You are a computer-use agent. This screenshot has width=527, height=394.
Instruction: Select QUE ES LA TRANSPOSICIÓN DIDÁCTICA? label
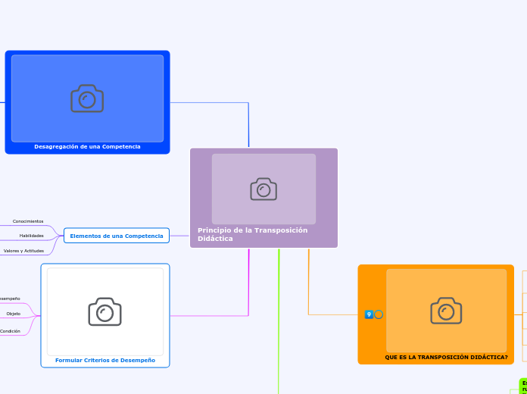[x=446, y=358]
